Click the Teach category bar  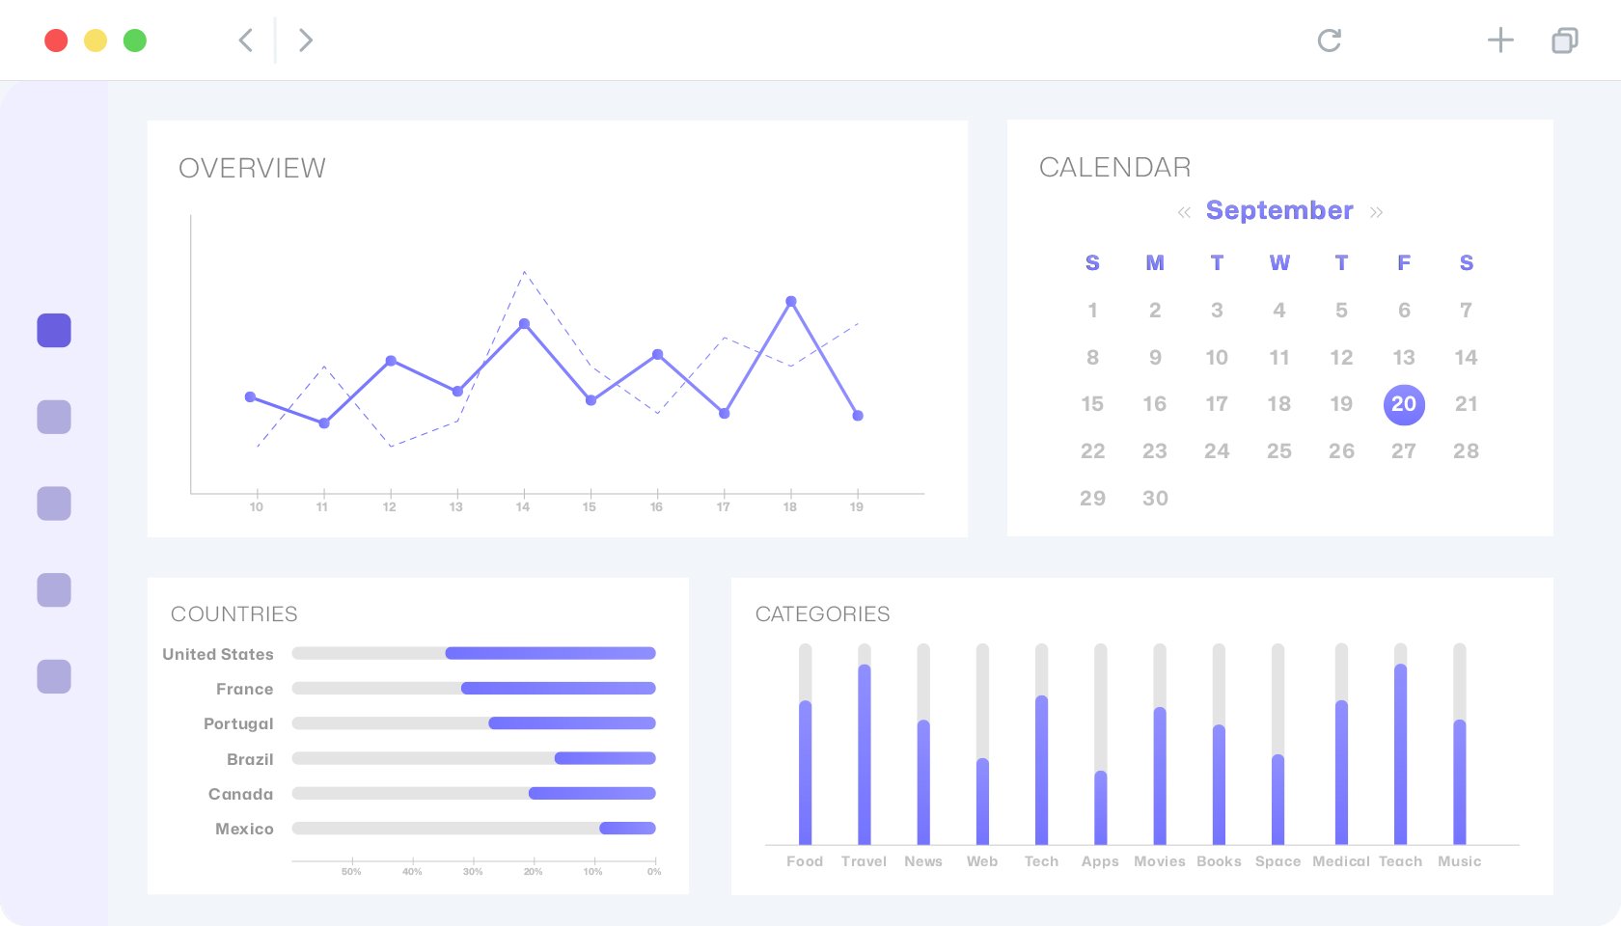[x=1401, y=745]
